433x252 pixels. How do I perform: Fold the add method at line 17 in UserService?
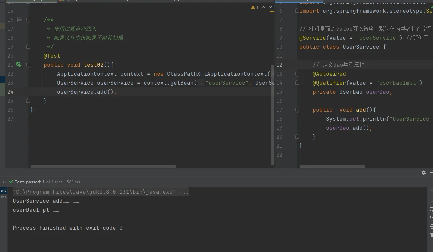[x=297, y=110]
